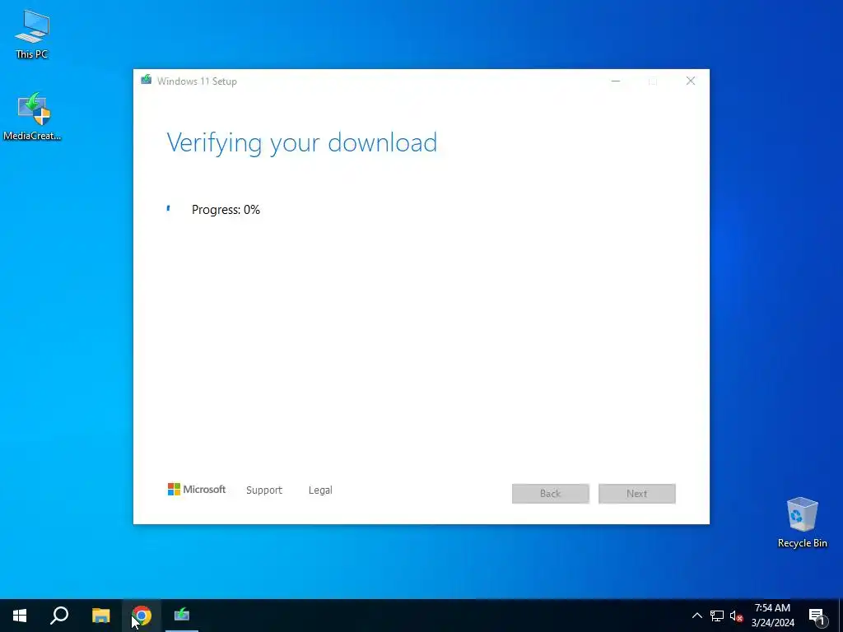843x632 pixels.
Task: Open the This PC desktop icon
Action: click(x=32, y=34)
